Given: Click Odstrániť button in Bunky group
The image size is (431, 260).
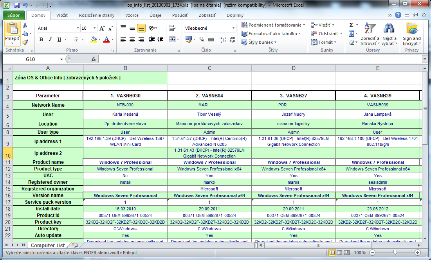Looking at the screenshot, I should (x=326, y=34).
